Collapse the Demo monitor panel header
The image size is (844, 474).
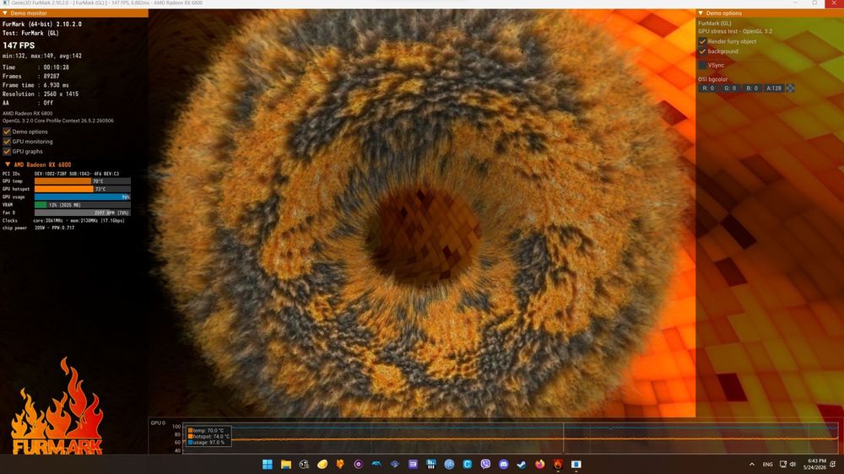pos(73,13)
